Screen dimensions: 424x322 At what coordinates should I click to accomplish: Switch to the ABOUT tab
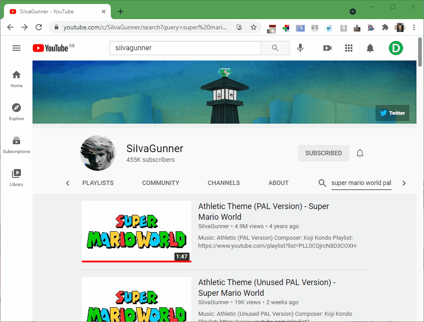[x=278, y=183]
